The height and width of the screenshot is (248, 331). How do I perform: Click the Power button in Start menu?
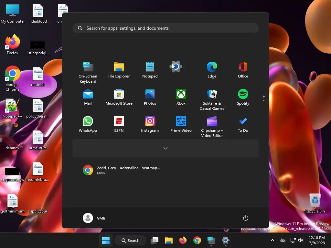coord(246,218)
